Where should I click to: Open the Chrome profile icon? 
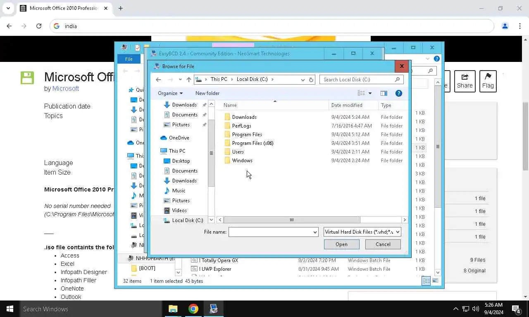[505, 26]
